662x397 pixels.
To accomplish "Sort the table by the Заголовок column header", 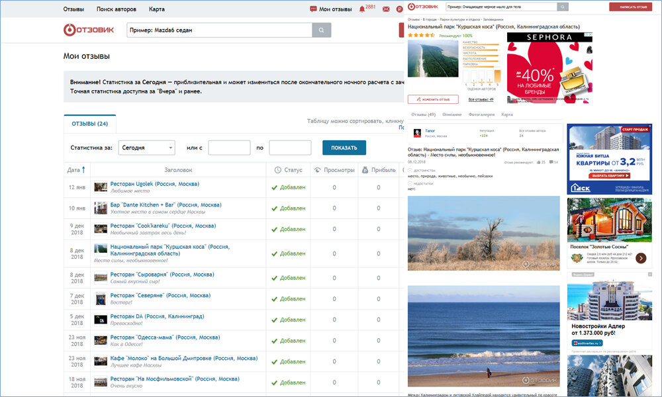I will click(x=178, y=170).
